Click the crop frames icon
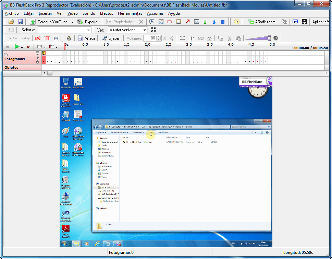 pos(47,38)
